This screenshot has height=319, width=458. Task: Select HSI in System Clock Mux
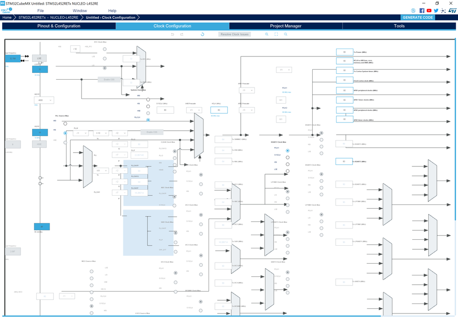coord(148,106)
